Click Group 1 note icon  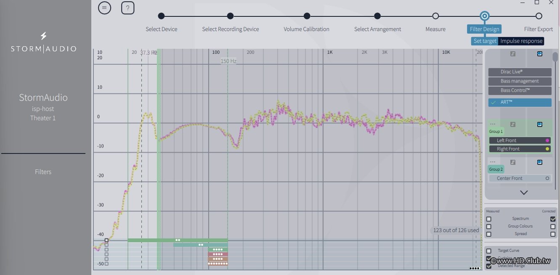coord(512,124)
